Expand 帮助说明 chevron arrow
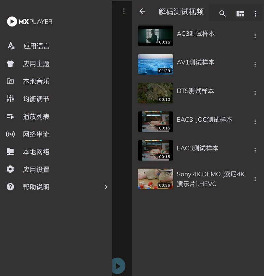Viewport: 264px width, 276px height. tap(106, 187)
